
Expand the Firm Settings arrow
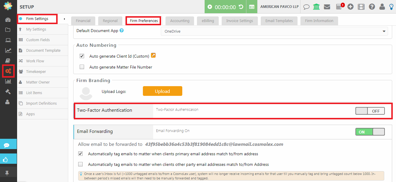click(64, 19)
